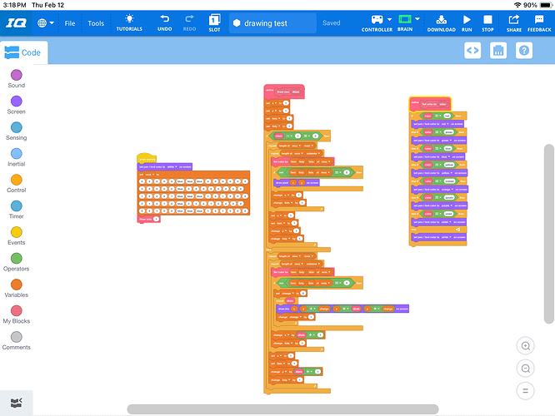
Task: Undo the last action
Action: tap(165, 23)
